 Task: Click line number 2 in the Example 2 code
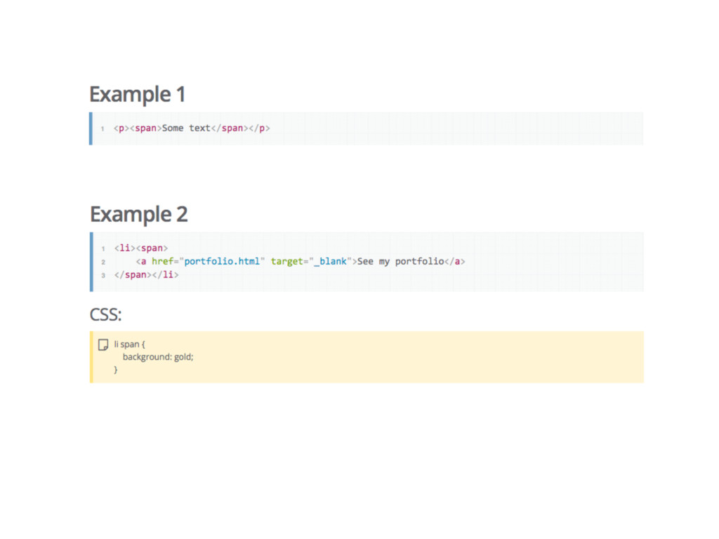tap(103, 262)
